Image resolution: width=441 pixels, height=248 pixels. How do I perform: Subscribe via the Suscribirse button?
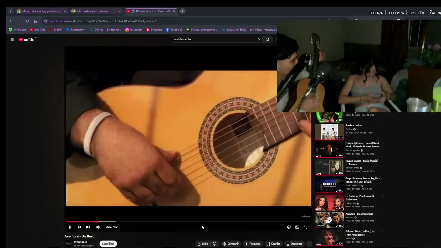tap(108, 244)
